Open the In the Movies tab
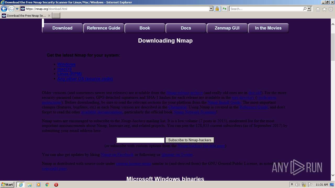Screen dimensions: 335x188 click(268, 28)
